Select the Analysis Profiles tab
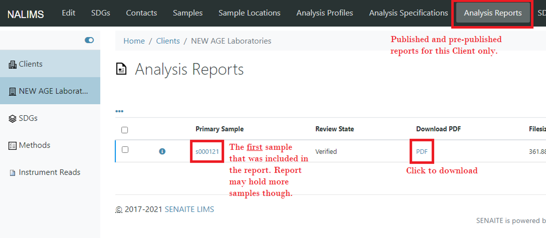The height and width of the screenshot is (238, 546). 325,13
